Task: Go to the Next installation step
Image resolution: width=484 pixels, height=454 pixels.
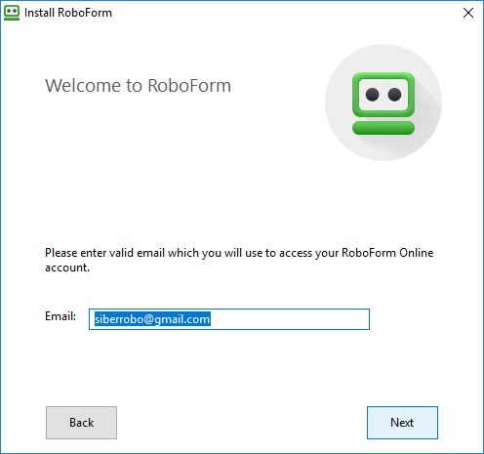Action: click(x=402, y=423)
